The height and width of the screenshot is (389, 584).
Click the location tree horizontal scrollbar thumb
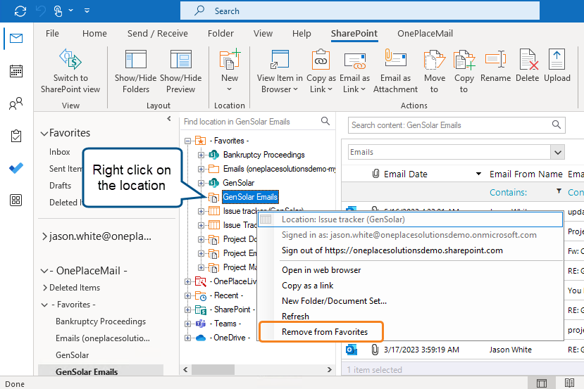[213, 370]
